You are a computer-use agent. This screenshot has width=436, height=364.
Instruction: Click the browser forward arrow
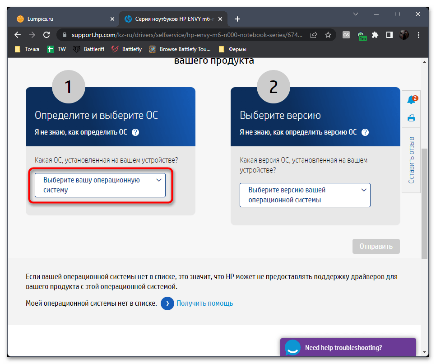tap(32, 35)
